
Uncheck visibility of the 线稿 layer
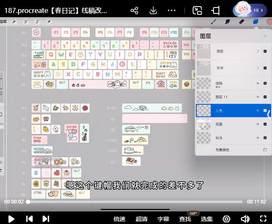pyautogui.click(x=265, y=84)
